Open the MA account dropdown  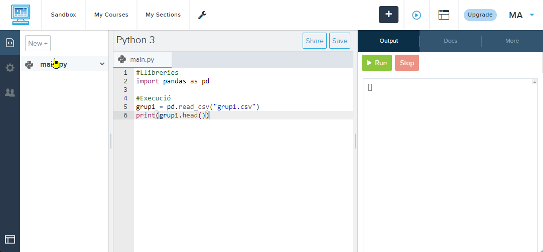coord(522,15)
